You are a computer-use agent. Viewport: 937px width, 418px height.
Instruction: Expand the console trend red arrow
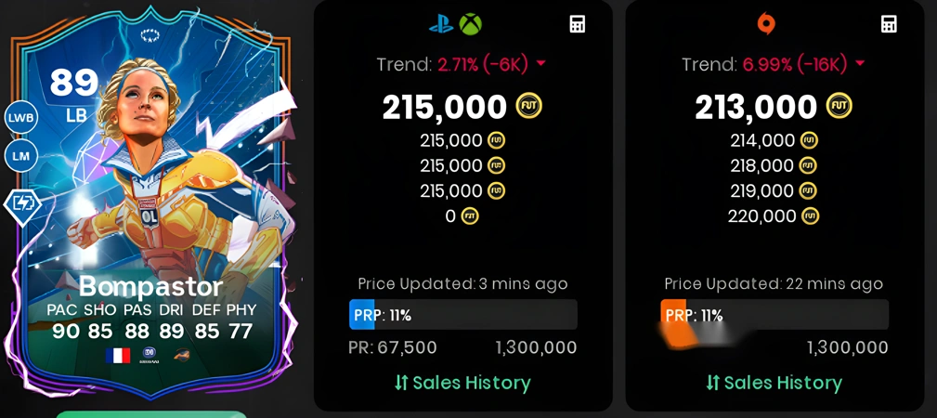540,64
